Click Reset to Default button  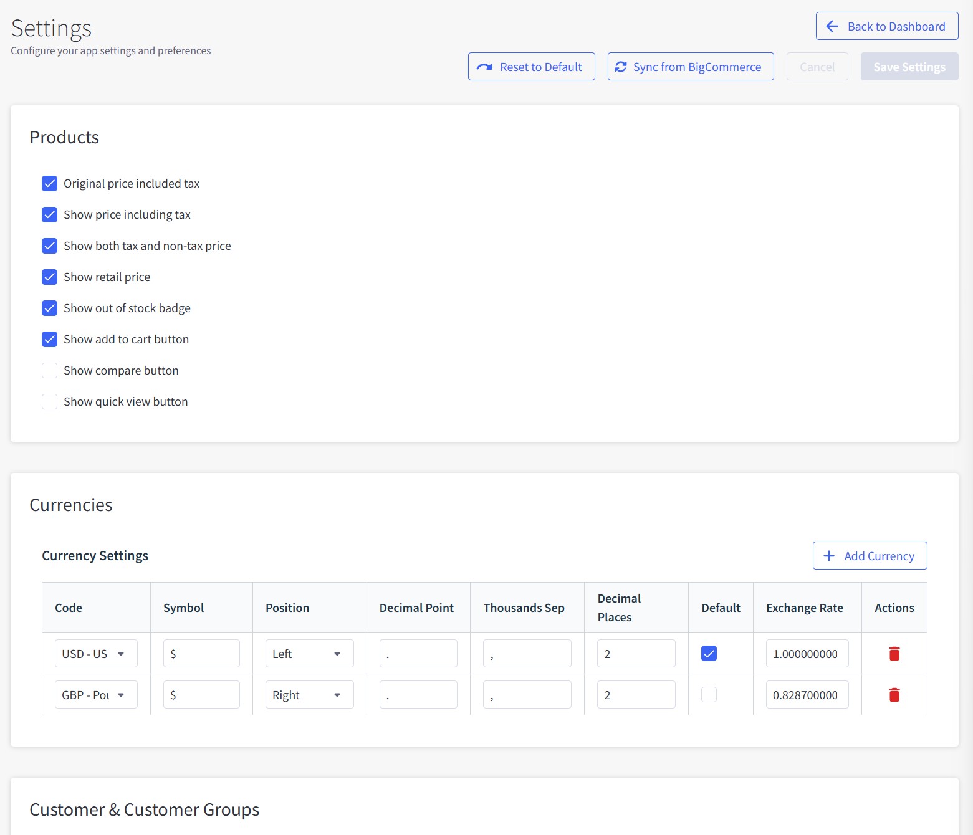tap(532, 67)
